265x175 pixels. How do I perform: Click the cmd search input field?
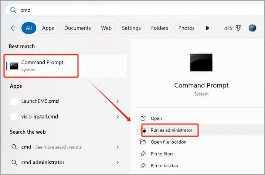coord(135,10)
